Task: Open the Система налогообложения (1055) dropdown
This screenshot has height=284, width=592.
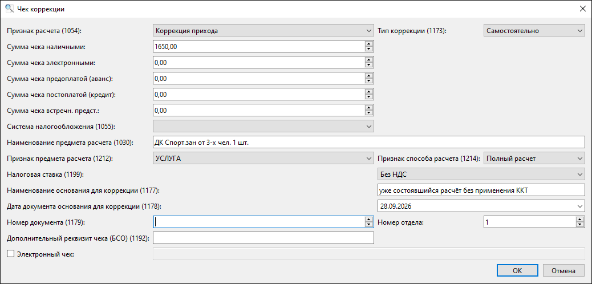Action: point(263,127)
